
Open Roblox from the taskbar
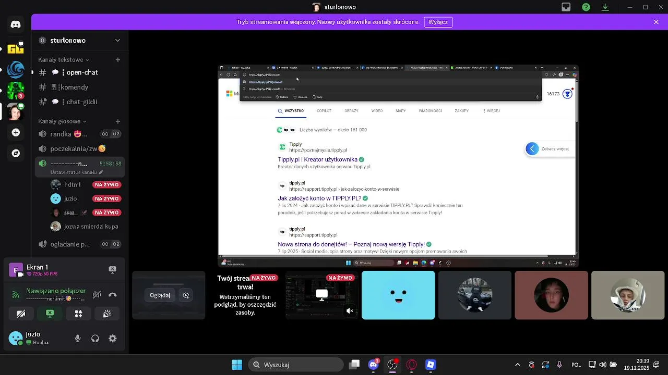click(431, 365)
